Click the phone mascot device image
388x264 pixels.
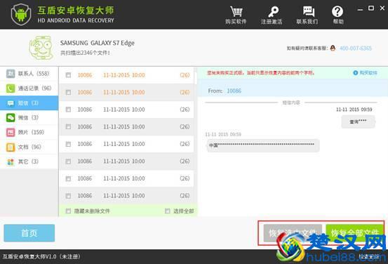coord(41,48)
